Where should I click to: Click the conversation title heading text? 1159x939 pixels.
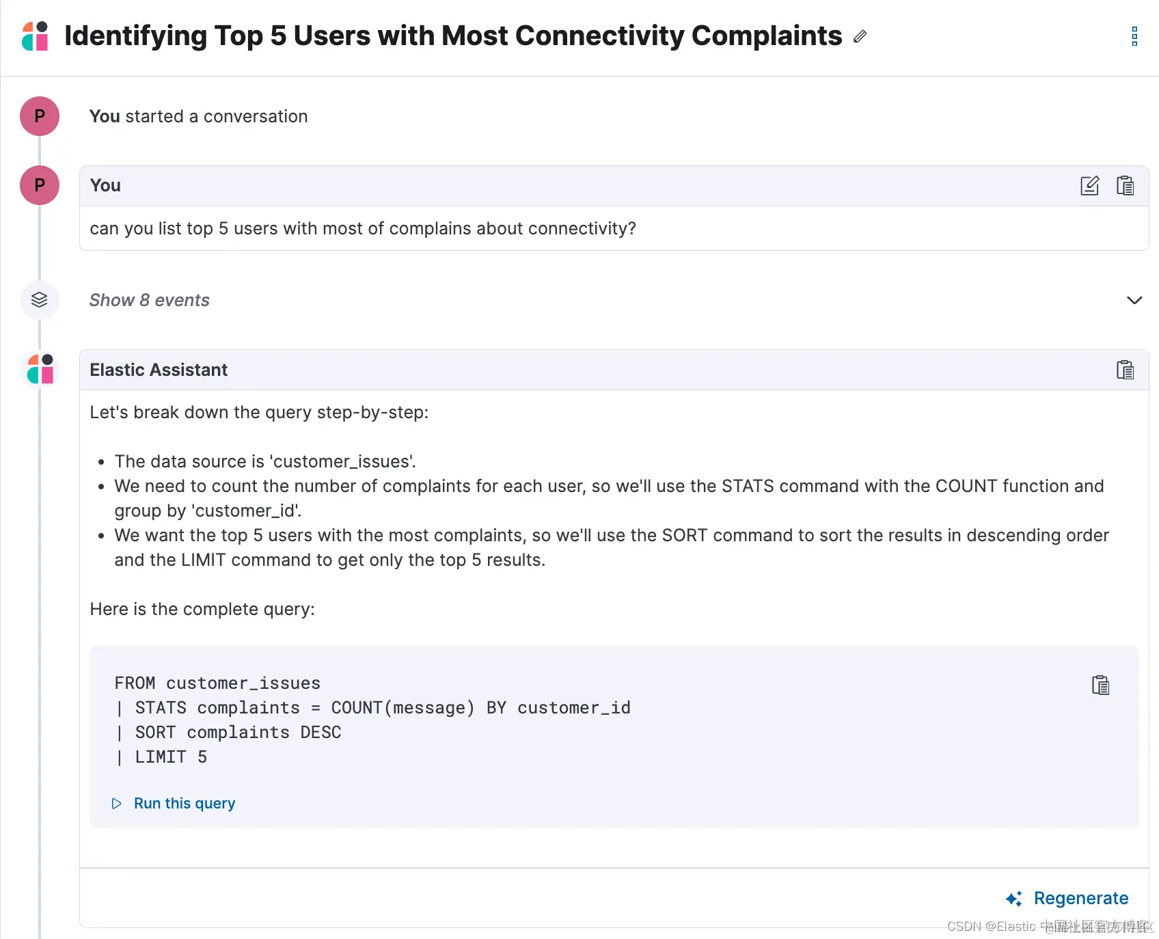[452, 36]
